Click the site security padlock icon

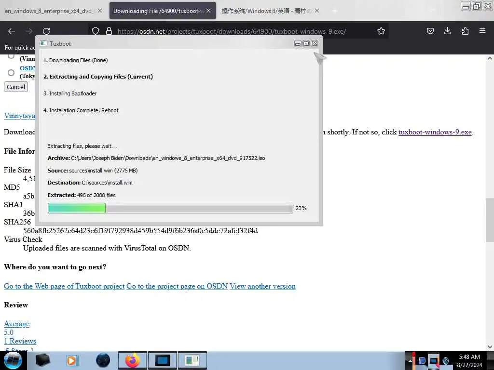point(109,31)
